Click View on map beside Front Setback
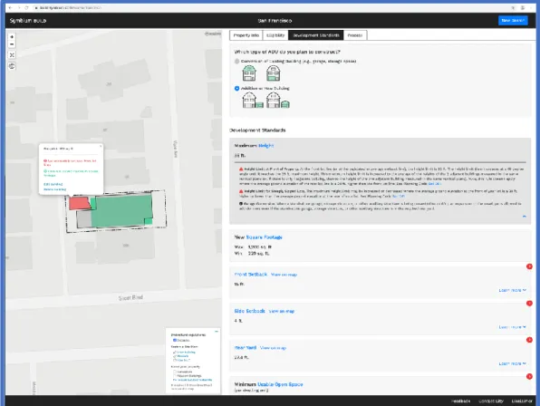 pyautogui.click(x=284, y=275)
